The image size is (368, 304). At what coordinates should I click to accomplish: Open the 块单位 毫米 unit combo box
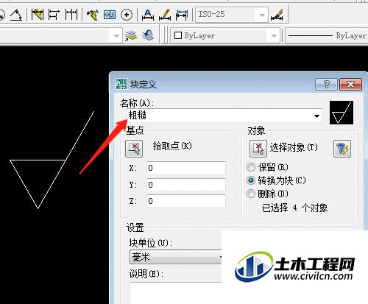click(x=176, y=257)
